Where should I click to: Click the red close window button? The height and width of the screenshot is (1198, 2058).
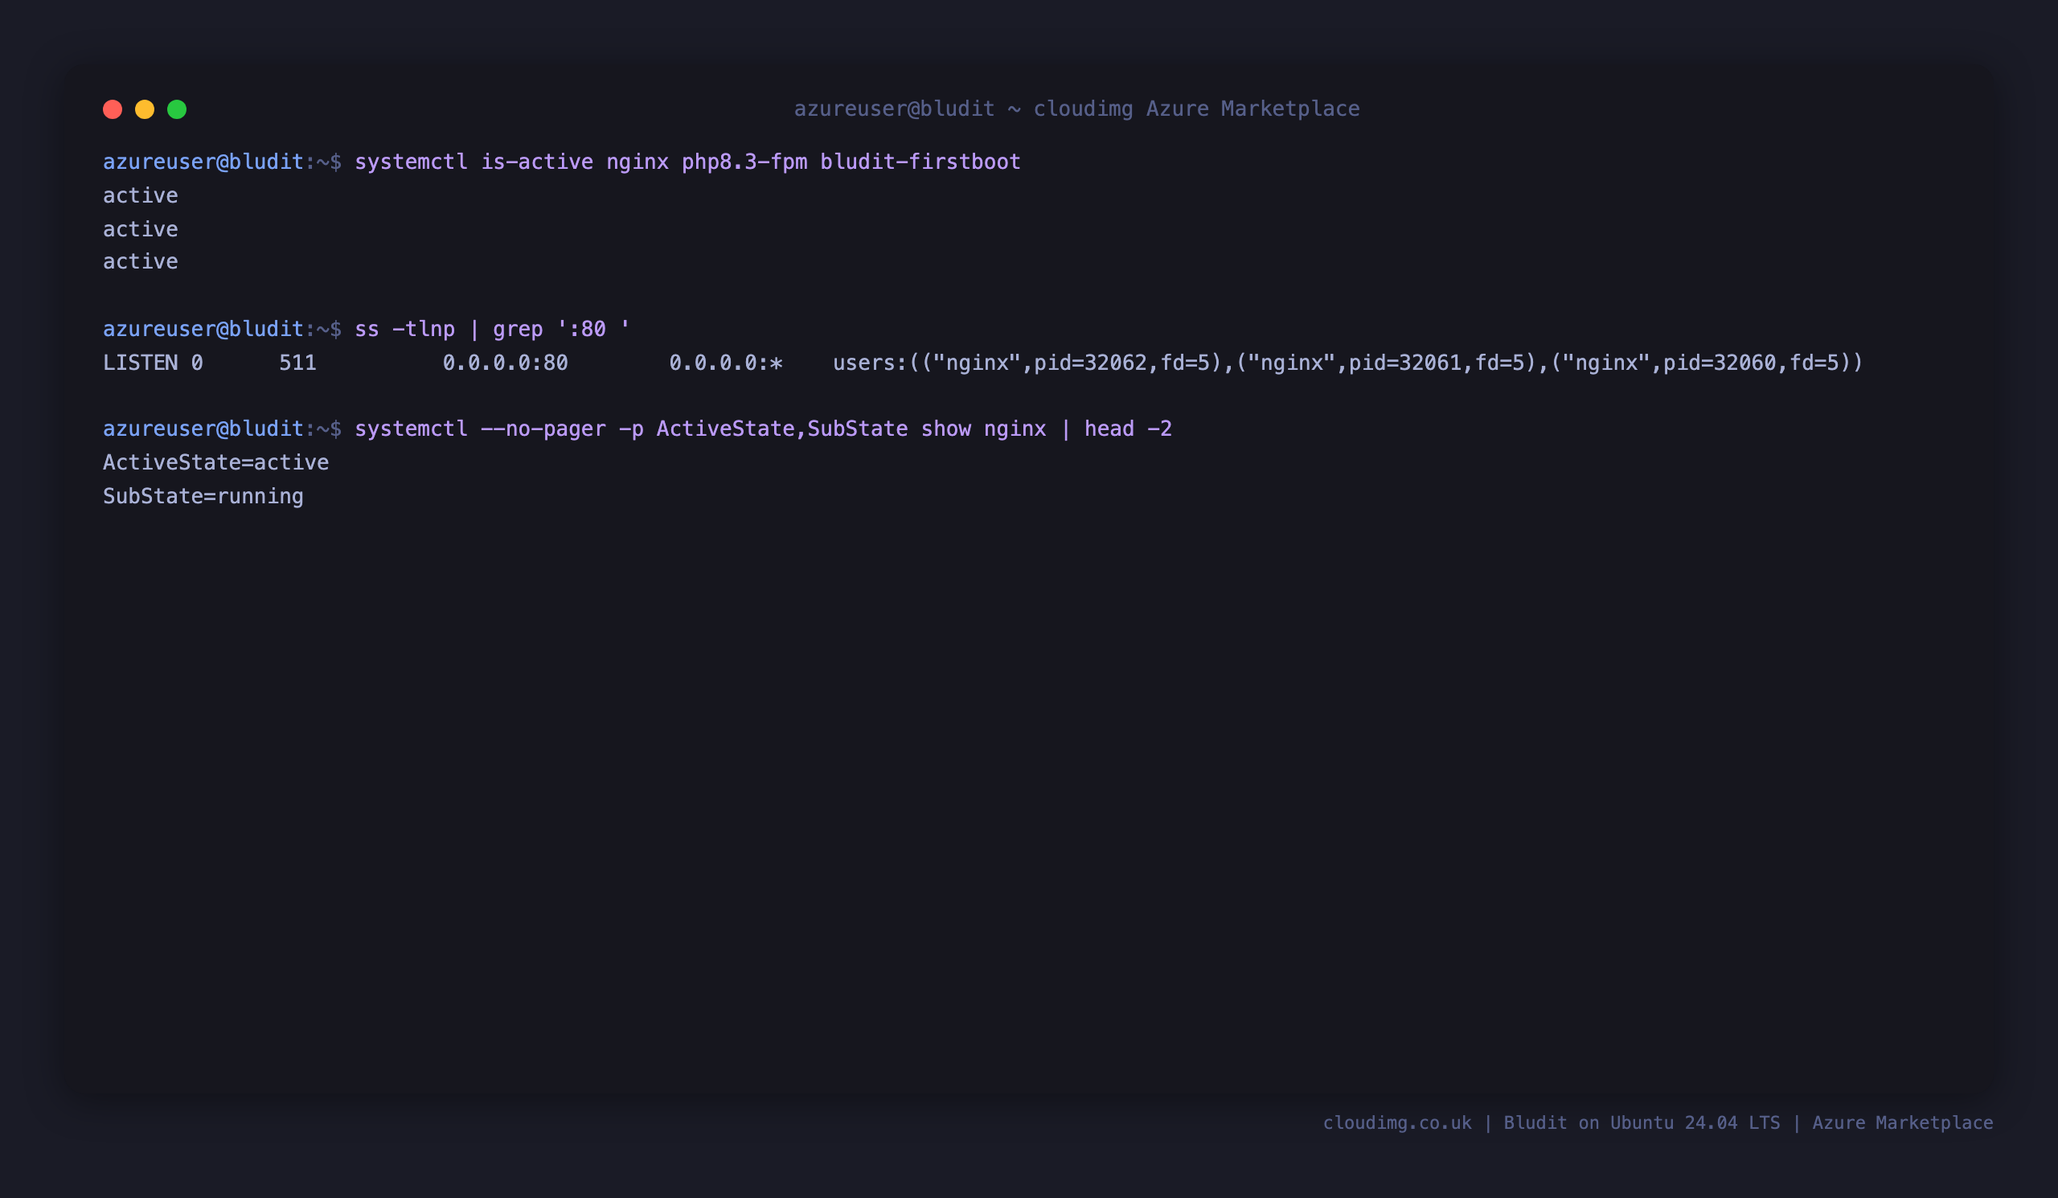point(113,109)
